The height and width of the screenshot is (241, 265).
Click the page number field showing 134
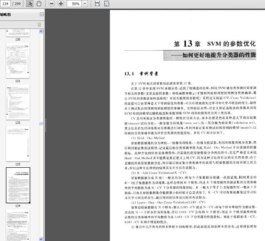[x=5, y=4]
